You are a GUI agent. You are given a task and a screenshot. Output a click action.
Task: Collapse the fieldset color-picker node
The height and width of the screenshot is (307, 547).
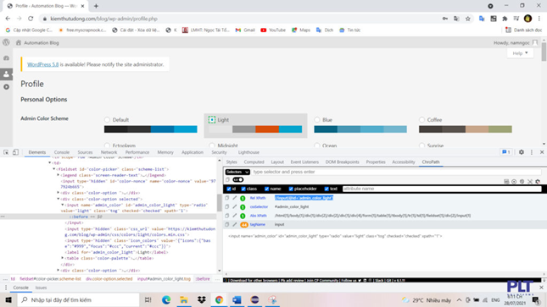pos(54,169)
